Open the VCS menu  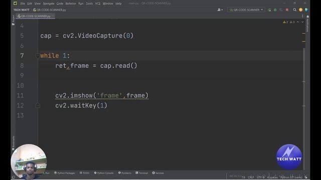pos(98,3)
